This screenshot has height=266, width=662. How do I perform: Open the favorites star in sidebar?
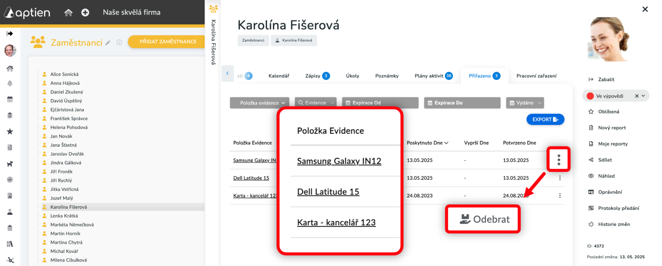point(10,131)
